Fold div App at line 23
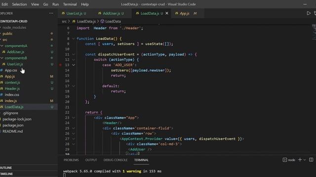Screen dimensions: 316x177 click(74, 118)
